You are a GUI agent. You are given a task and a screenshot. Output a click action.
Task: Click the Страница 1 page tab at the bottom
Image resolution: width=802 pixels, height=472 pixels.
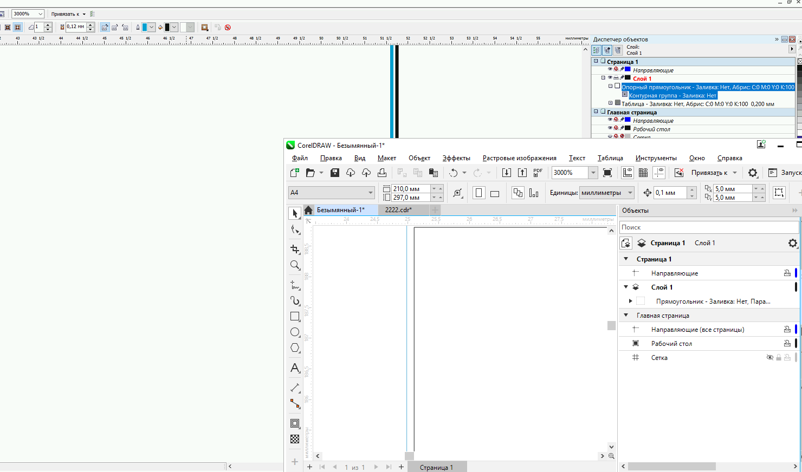(x=436, y=467)
